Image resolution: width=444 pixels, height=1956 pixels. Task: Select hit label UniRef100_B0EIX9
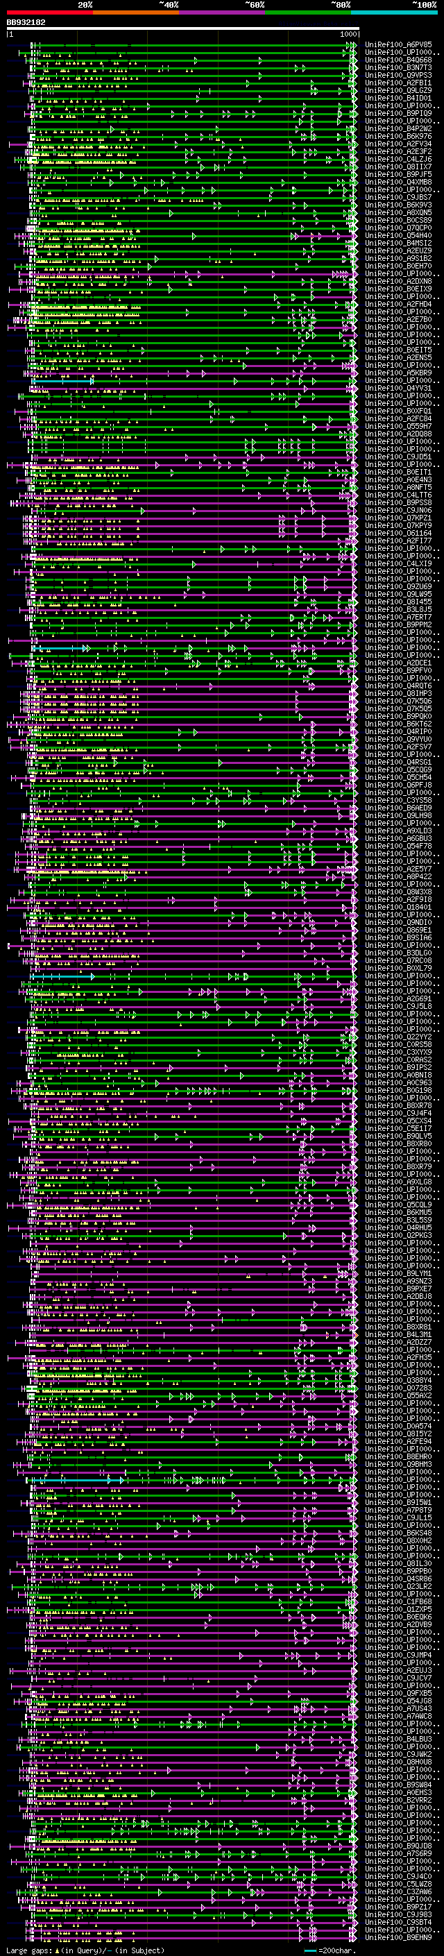pos(398,289)
